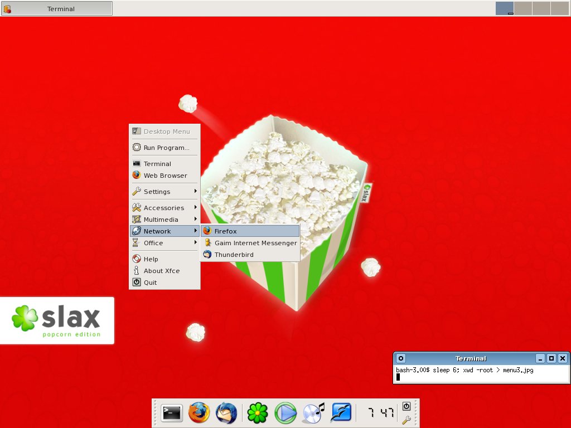Open Terminal window menu button
The image size is (571, 428).
tap(400, 358)
